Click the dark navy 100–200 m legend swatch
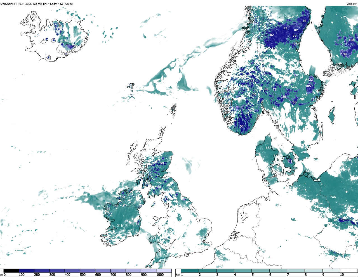This screenshot has width=358, height=277. click(x=27, y=271)
